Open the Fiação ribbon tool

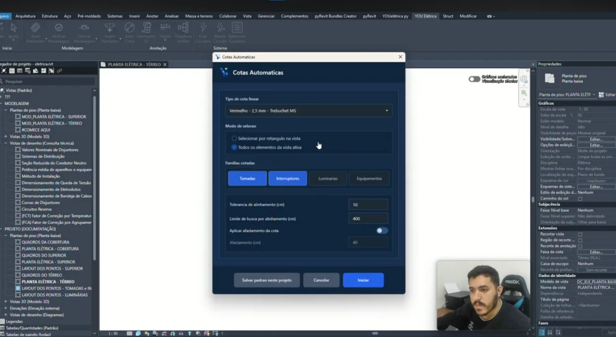click(x=165, y=32)
